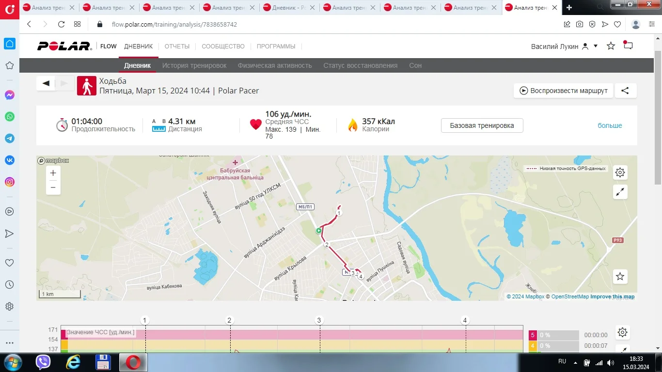Image resolution: width=662 pixels, height=372 pixels.
Task: Open Viber from the taskbar
Action: tap(44, 362)
